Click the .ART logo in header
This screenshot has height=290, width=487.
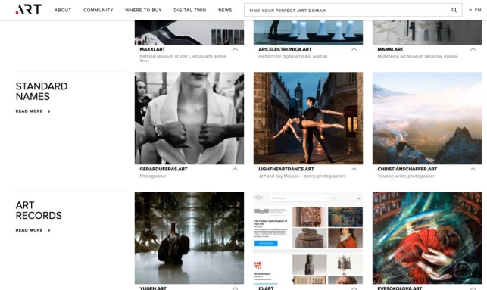pos(28,9)
